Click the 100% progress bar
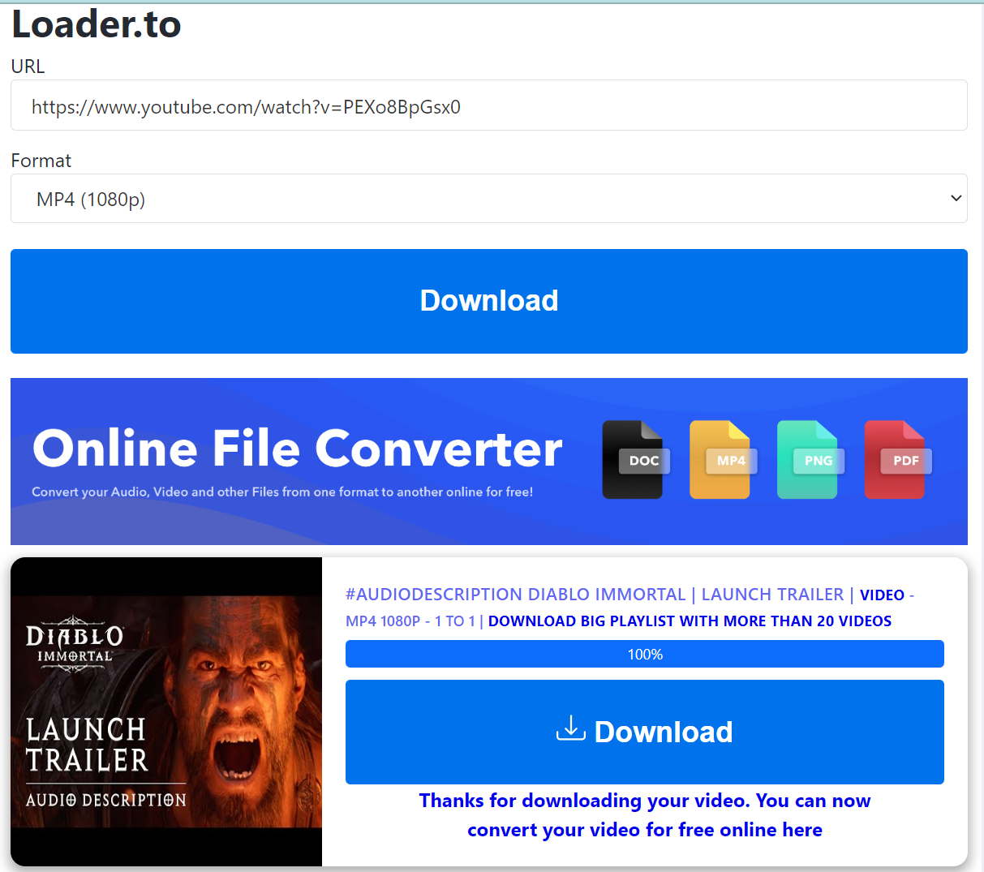This screenshot has height=872, width=984. click(x=645, y=654)
